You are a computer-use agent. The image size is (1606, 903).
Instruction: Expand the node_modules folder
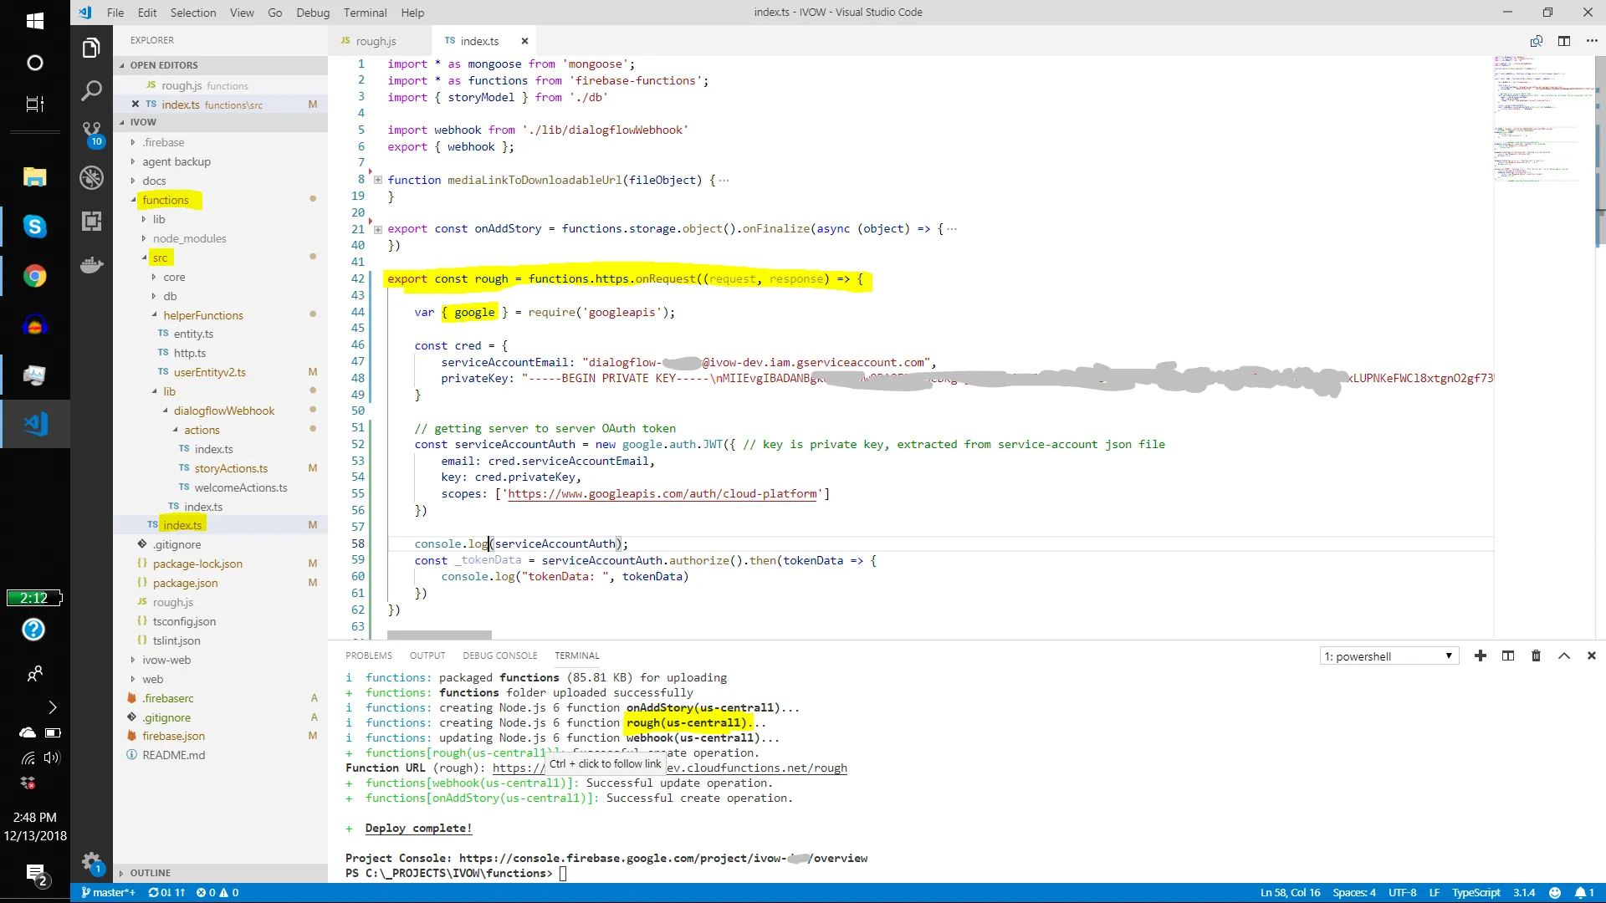pyautogui.click(x=189, y=238)
